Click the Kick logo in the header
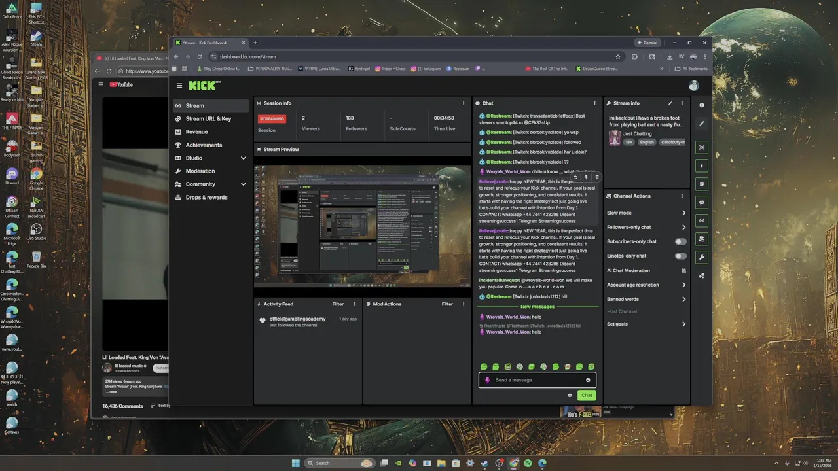Viewport: 838px width, 471px height. 204,86
